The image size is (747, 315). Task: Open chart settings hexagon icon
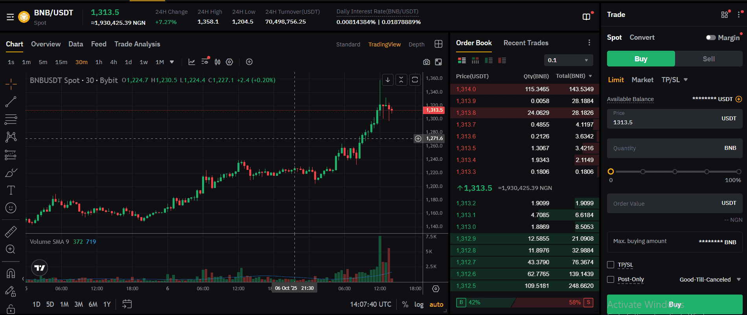point(230,62)
